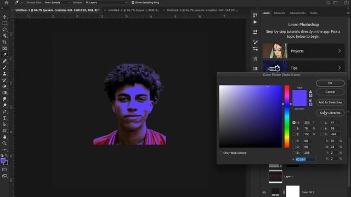Switch to the Untitled-3 document tab
The width and height of the screenshot is (351, 197).
pos(202,10)
